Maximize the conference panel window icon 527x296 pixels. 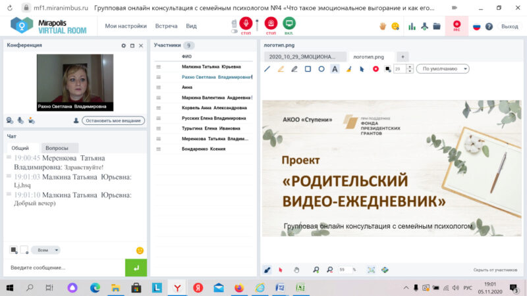coord(132,45)
